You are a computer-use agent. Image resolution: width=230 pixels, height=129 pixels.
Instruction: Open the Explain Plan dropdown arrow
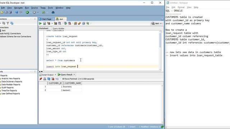(x=52, y=23)
